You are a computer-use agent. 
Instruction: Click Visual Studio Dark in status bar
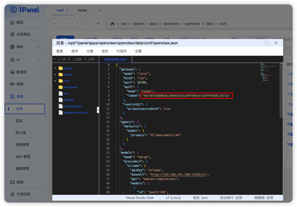coord(140,198)
